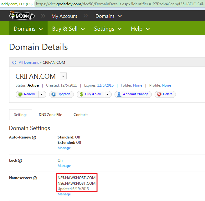Click the Account Change button
Image resolution: width=205 pixels, height=201 pixels.
coord(133,94)
